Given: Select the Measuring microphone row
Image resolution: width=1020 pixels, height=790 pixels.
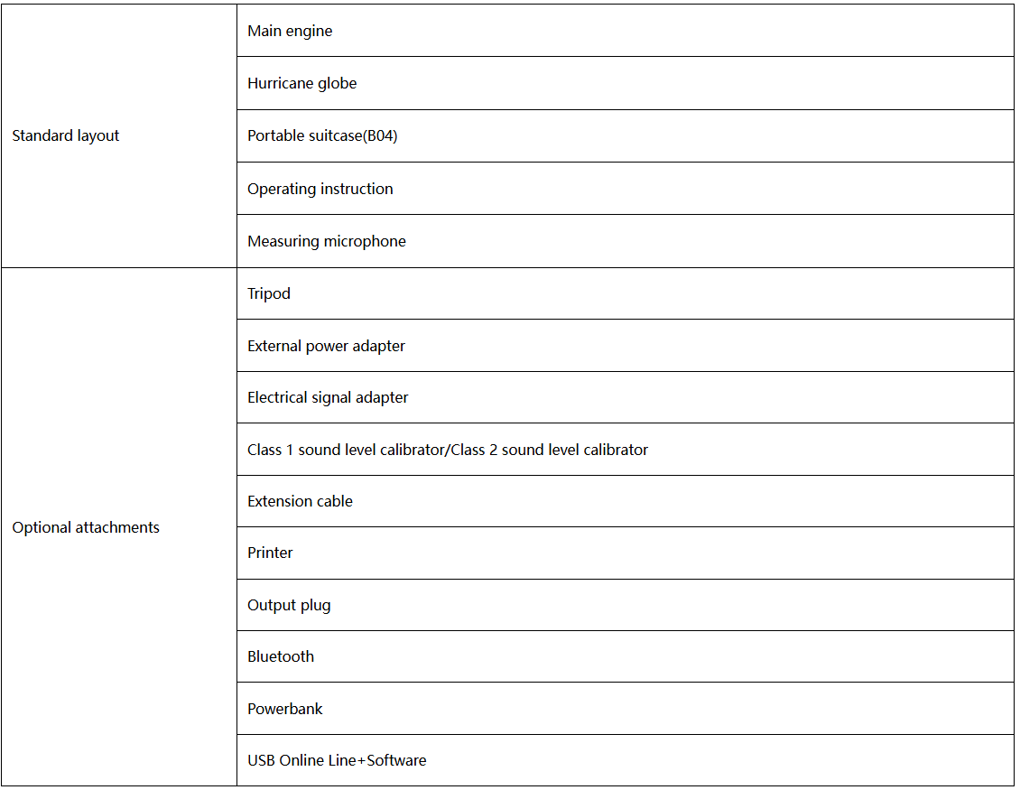Looking at the screenshot, I should pos(626,241).
